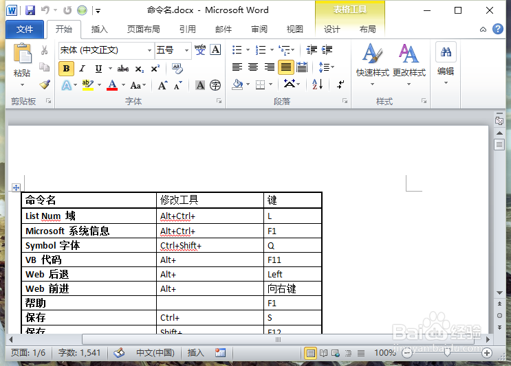Click the horizontal scrollbar thumb
This screenshot has width=511, height=366.
[x=278, y=340]
